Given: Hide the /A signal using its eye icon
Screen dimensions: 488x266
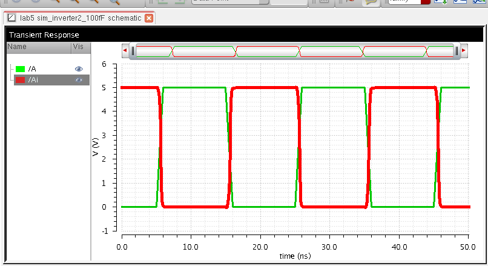Looking at the screenshot, I should coord(78,70).
